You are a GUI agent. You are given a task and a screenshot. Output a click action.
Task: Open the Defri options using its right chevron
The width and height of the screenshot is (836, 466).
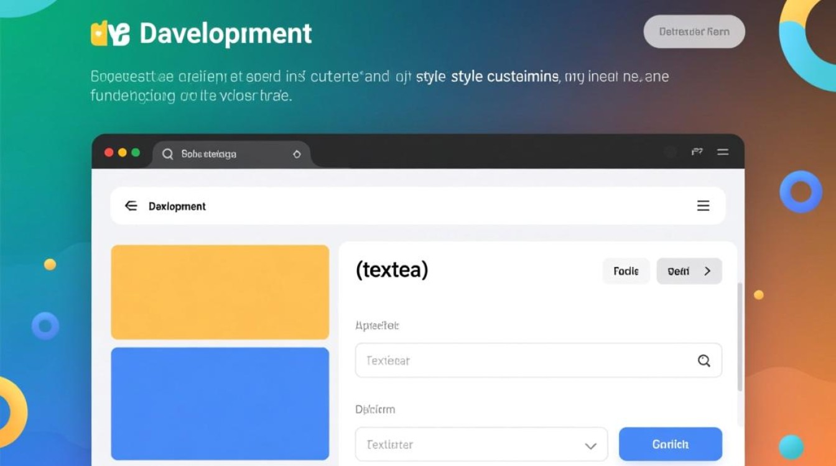coord(707,271)
